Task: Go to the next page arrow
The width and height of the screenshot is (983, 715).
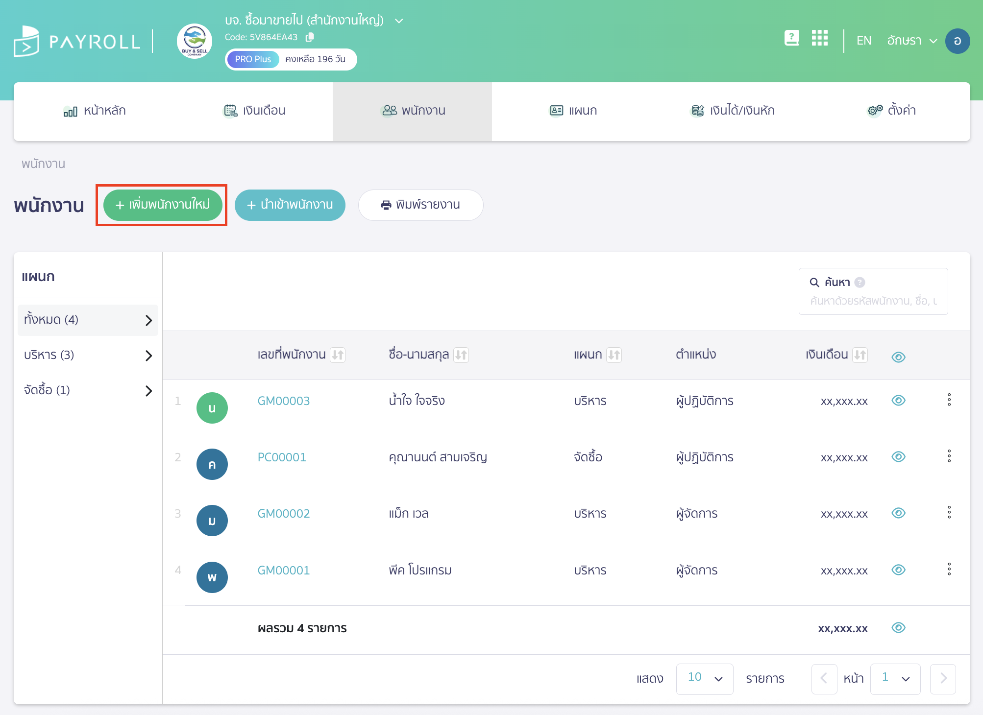Action: [942, 679]
